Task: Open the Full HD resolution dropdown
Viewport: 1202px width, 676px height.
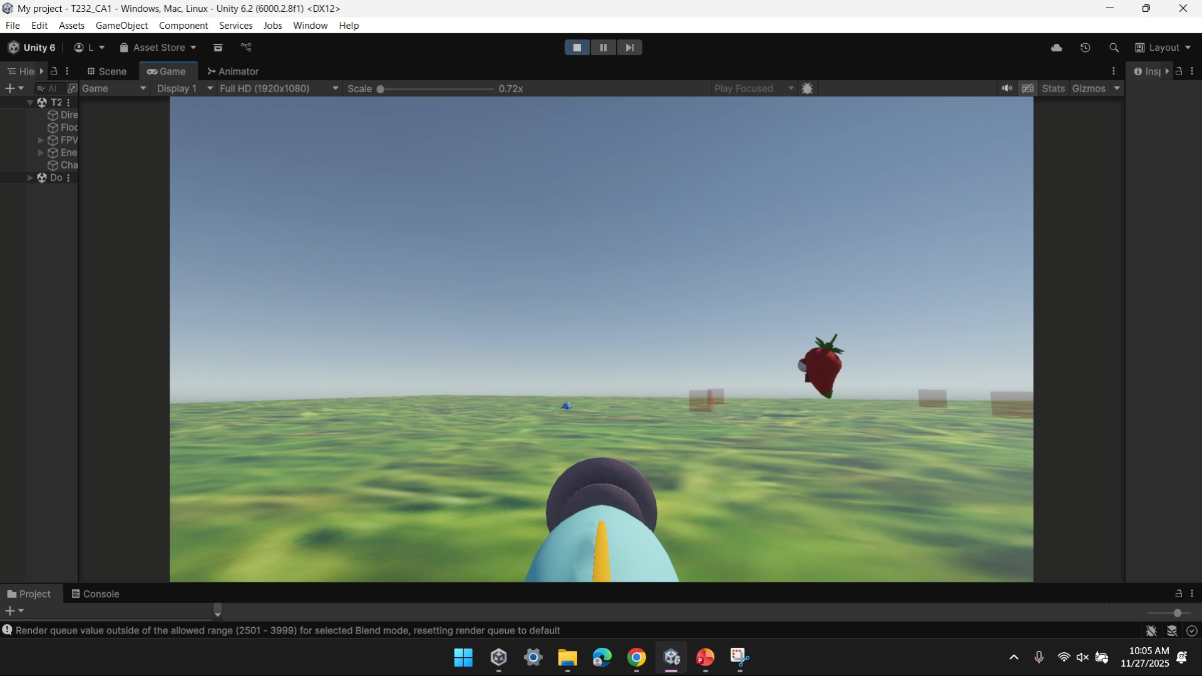Action: click(x=279, y=88)
